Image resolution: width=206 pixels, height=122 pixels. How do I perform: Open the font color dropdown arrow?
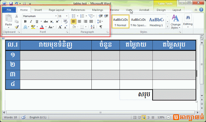46,27
